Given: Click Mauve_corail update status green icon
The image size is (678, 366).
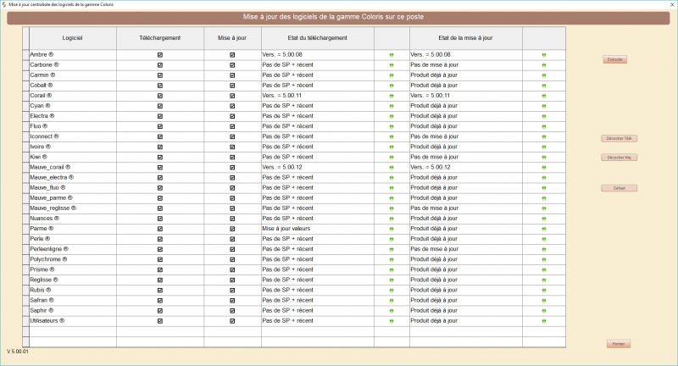Looking at the screenshot, I should click(x=543, y=167).
